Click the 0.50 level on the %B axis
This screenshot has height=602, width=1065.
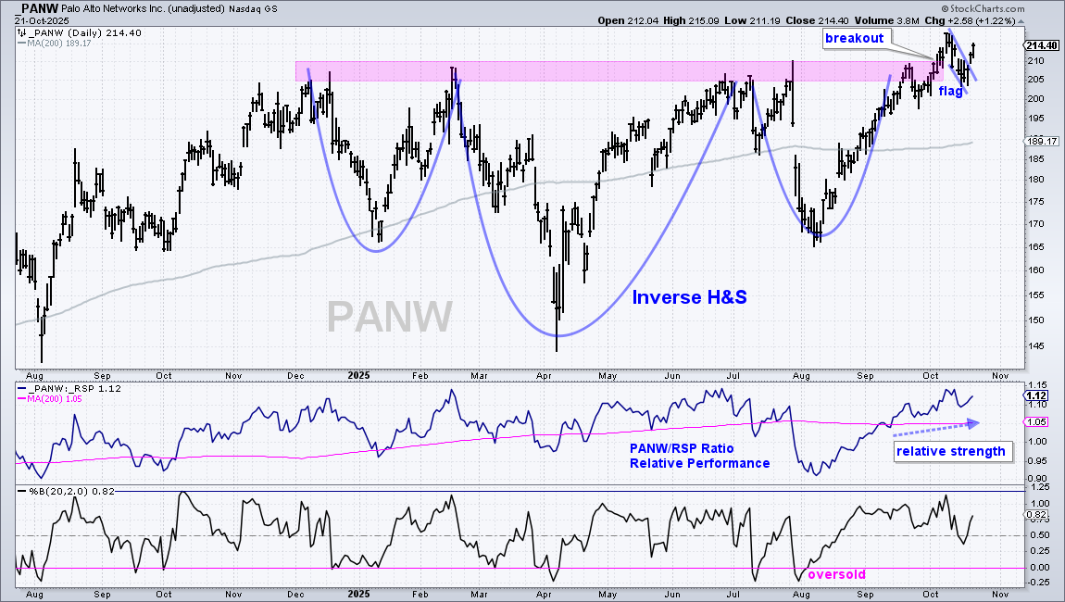(1041, 534)
